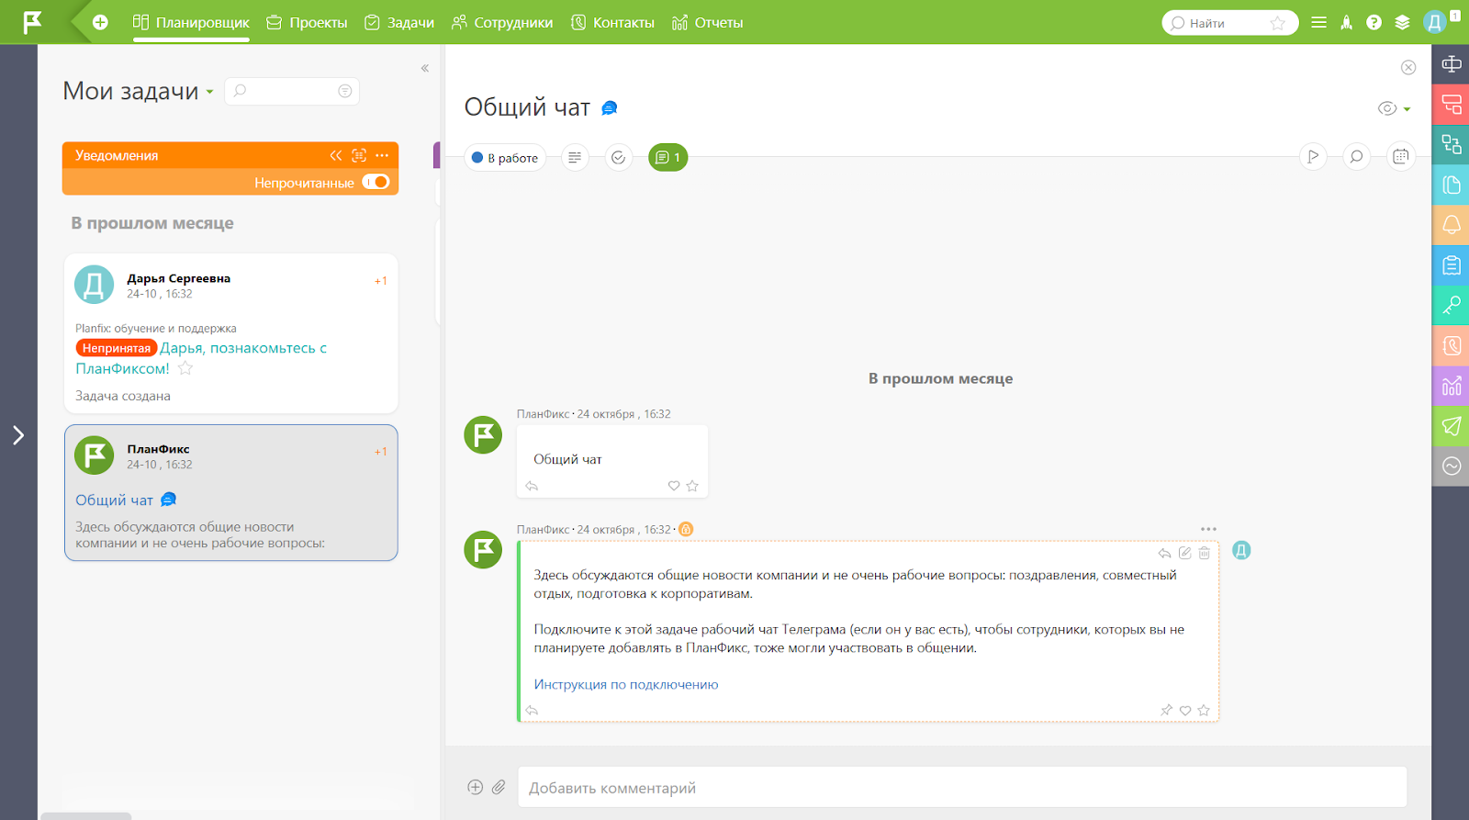Open the bell notifications icon in the right sidebar
The image size is (1469, 820).
[1451, 225]
